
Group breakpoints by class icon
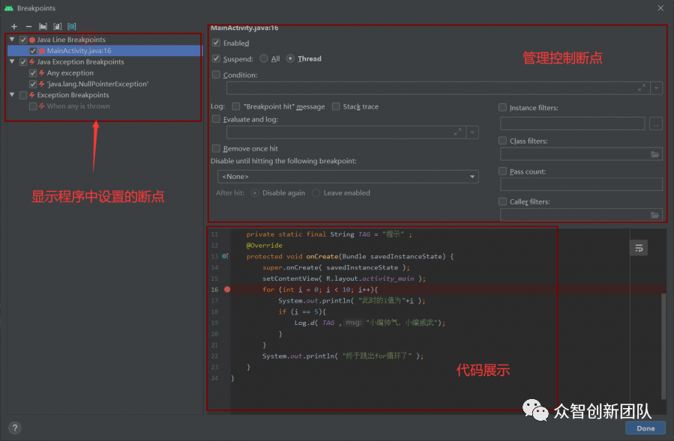click(x=72, y=27)
